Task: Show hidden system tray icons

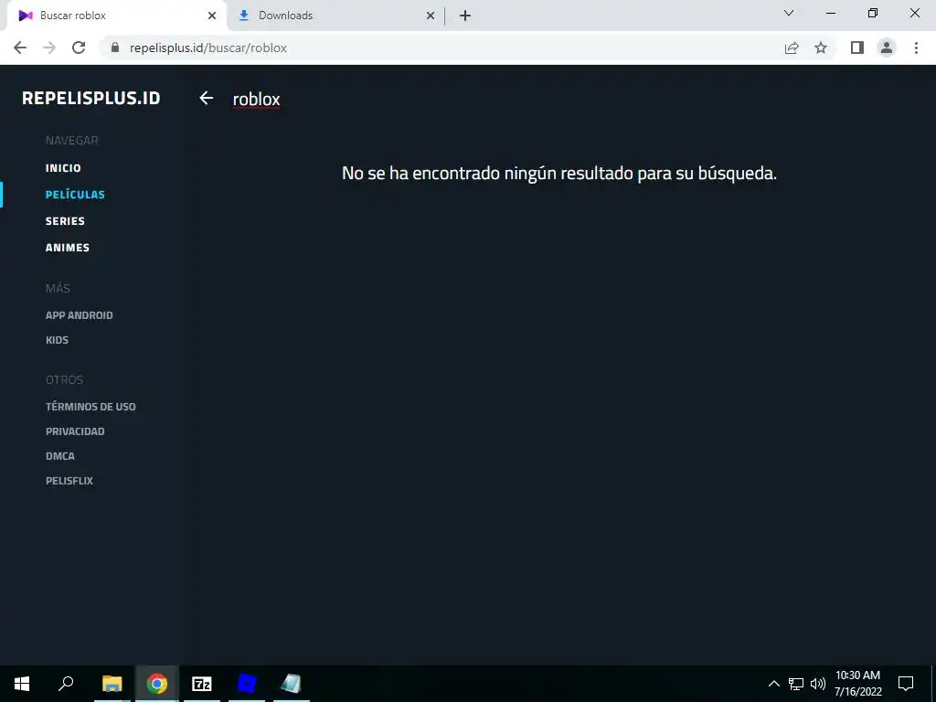Action: (x=773, y=684)
